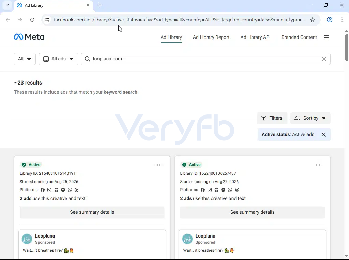This screenshot has height=260, width=349.
Task: Click the magnifier icon in the search box
Action: pos(88,59)
